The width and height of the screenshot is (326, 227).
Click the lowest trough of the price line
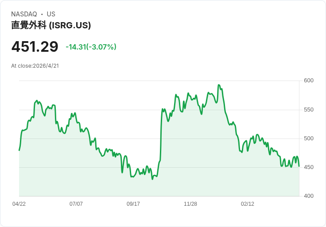pos(152,179)
